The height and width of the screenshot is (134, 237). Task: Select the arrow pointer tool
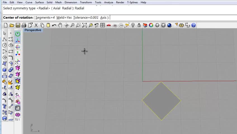[4, 33]
